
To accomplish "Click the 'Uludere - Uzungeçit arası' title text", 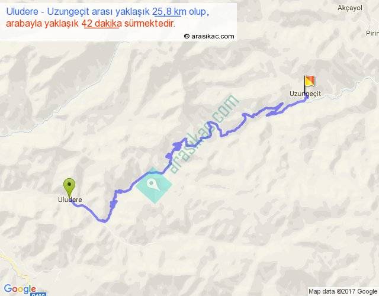I will coord(78,12).
